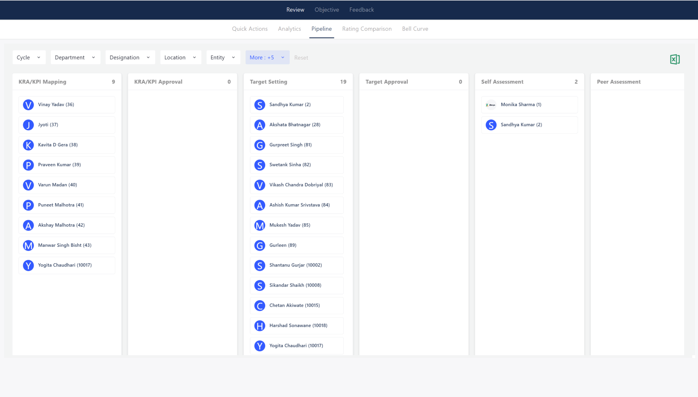Click Yogita Chaudhari's avatar in KRA/KPI Mapping
This screenshot has width=698, height=397.
pyautogui.click(x=28, y=265)
